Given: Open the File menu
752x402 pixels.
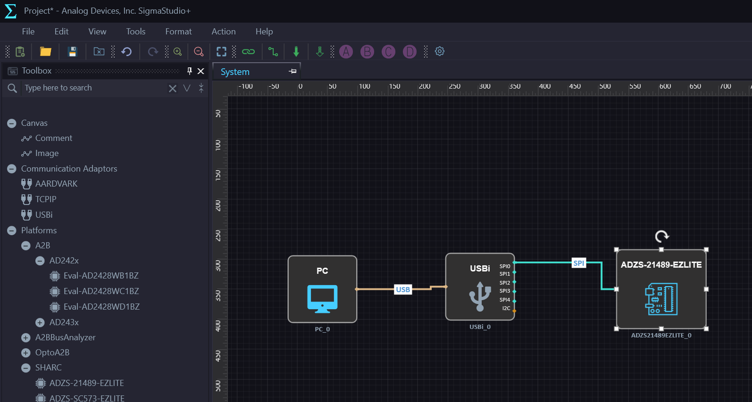Looking at the screenshot, I should tap(28, 32).
